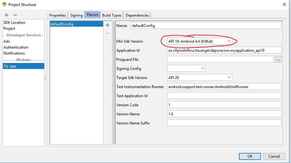Open the Dependencies tab
The height and width of the screenshot is (163, 291).
click(137, 15)
